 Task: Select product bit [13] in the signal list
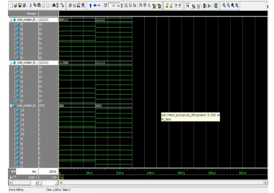pyautogui.click(x=22, y=120)
